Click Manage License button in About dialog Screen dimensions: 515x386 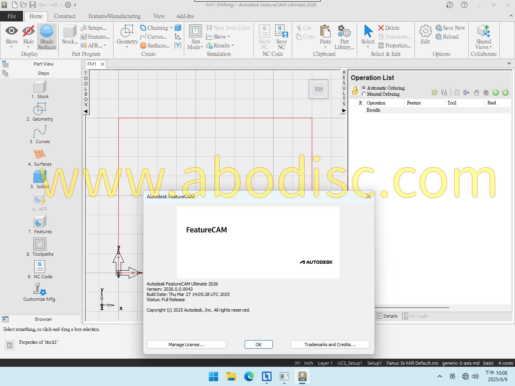tap(186, 345)
